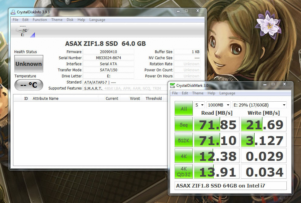Click the 512K read result 71.10
The height and width of the screenshot is (203, 301).
click(217, 140)
